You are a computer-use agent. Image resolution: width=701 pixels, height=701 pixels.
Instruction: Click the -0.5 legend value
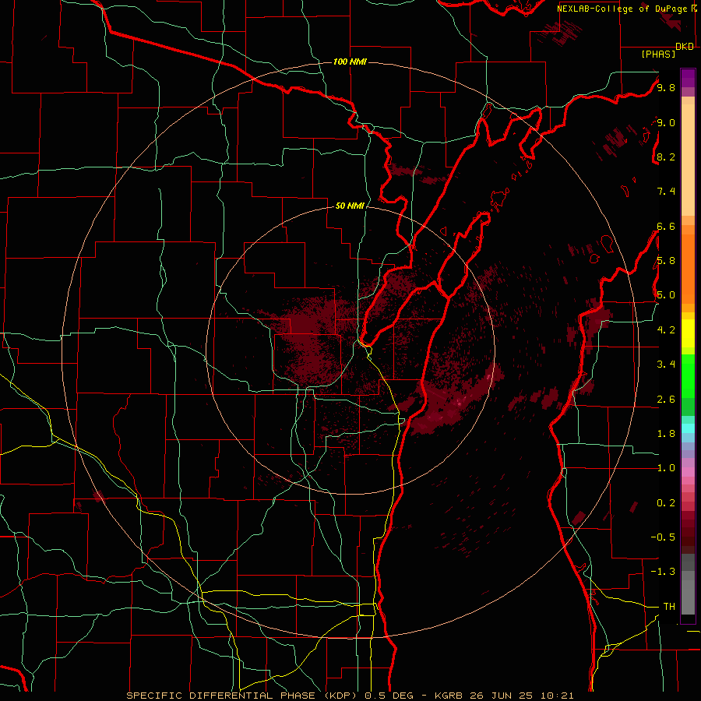point(663,537)
